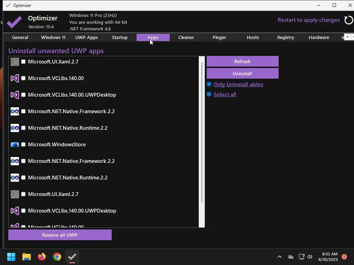Viewport: 354px width, 265px height.
Task: Open the UWP Apps tab
Action: [x=86, y=37]
